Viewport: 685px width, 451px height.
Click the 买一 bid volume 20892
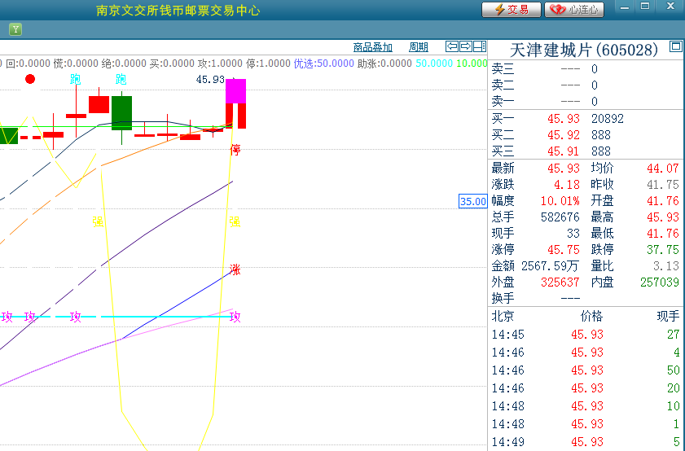tap(608, 119)
